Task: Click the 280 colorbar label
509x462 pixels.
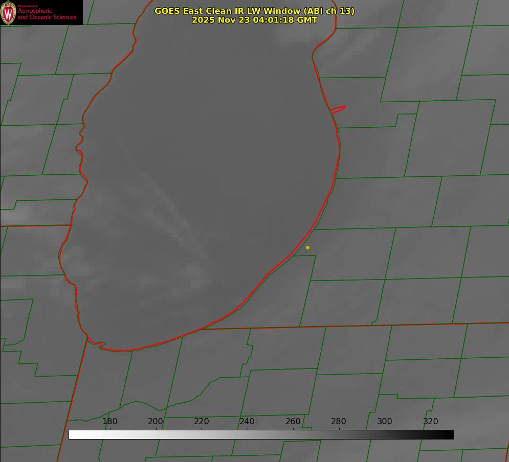Action: tap(339, 421)
